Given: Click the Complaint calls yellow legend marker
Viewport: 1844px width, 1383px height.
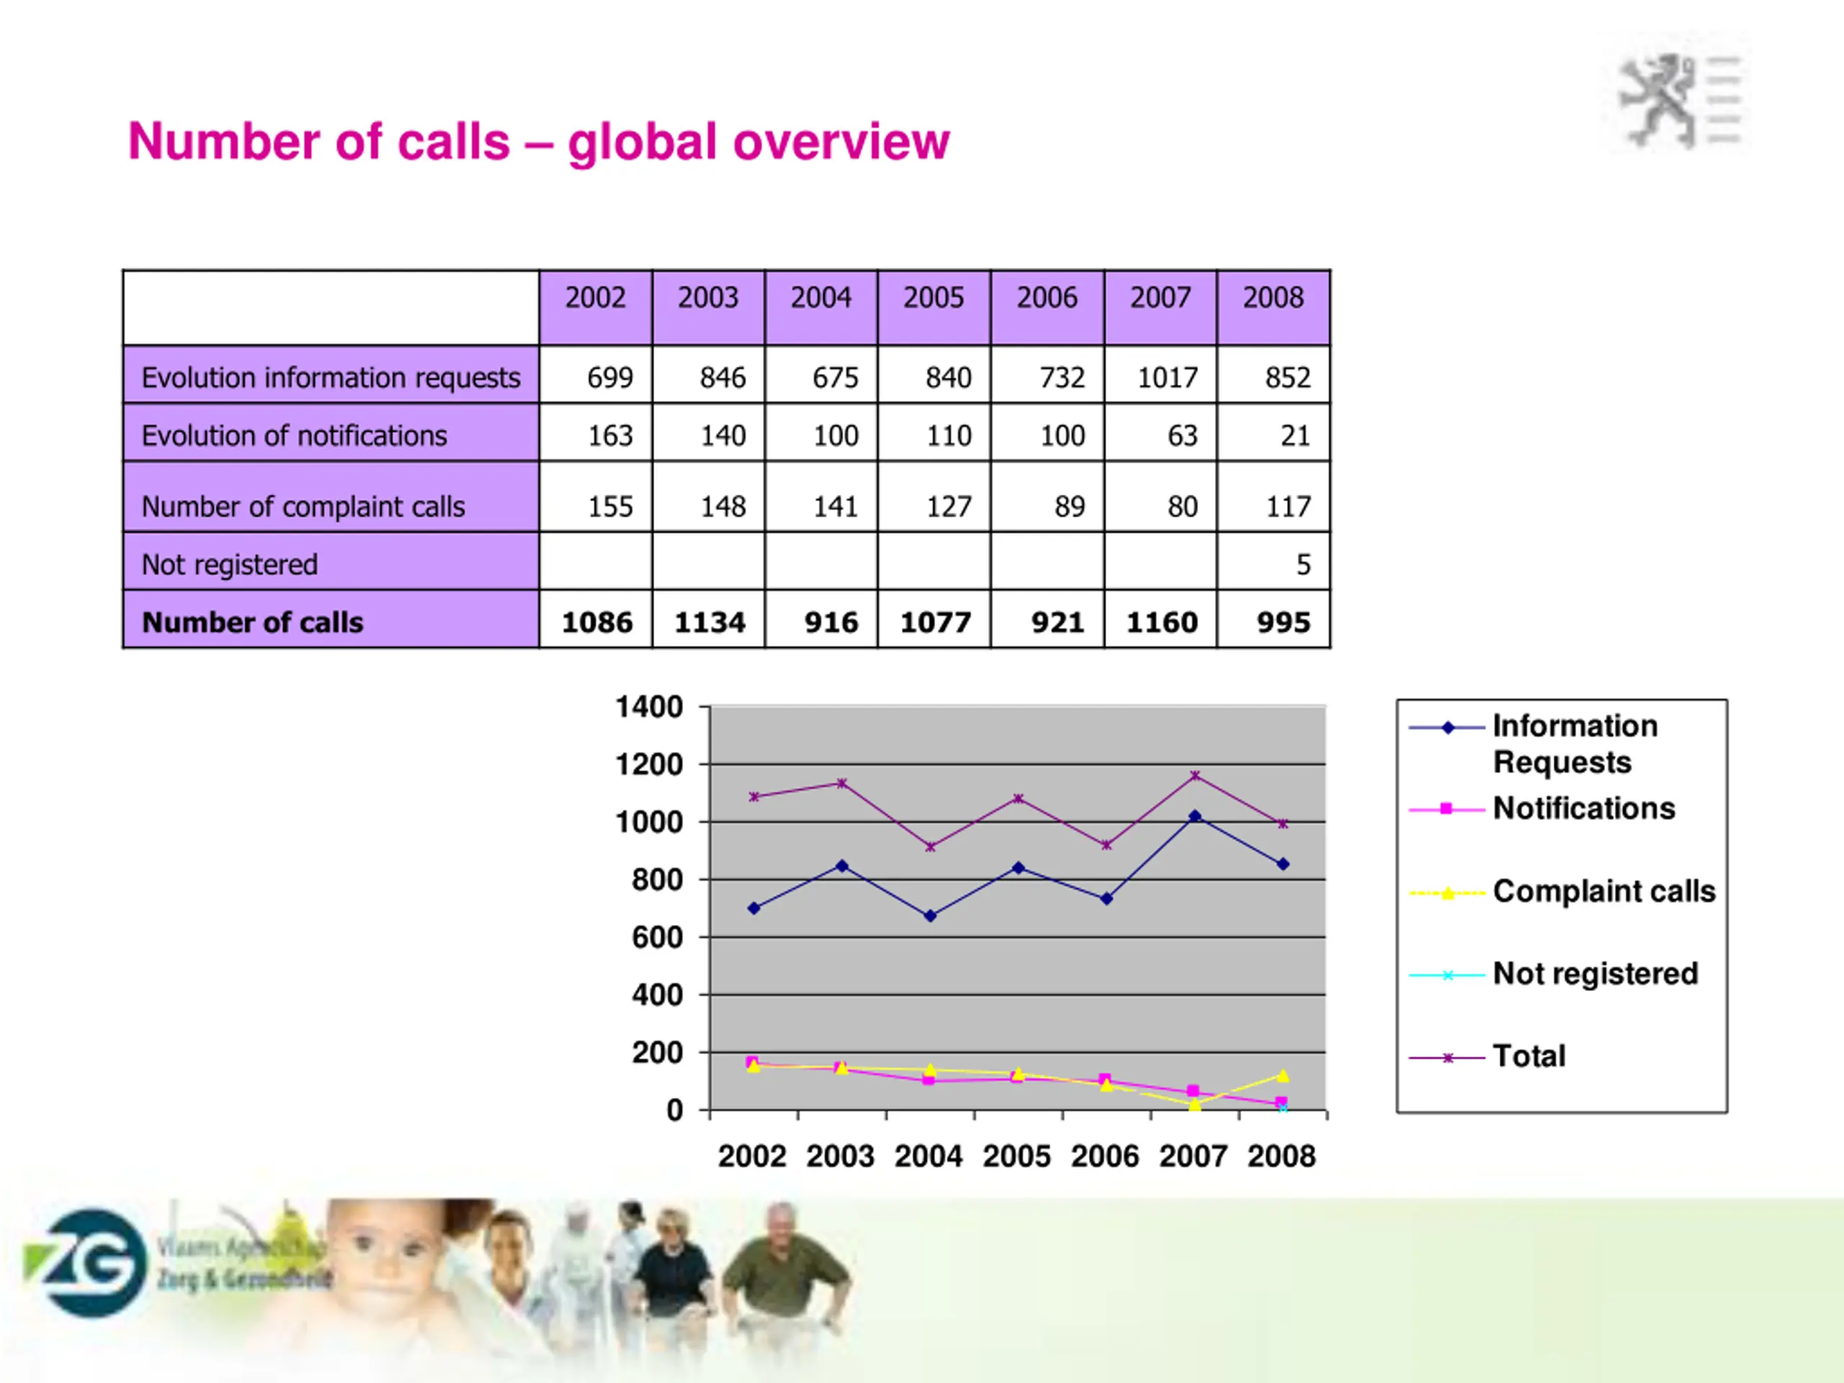Looking at the screenshot, I should click(x=1447, y=894).
